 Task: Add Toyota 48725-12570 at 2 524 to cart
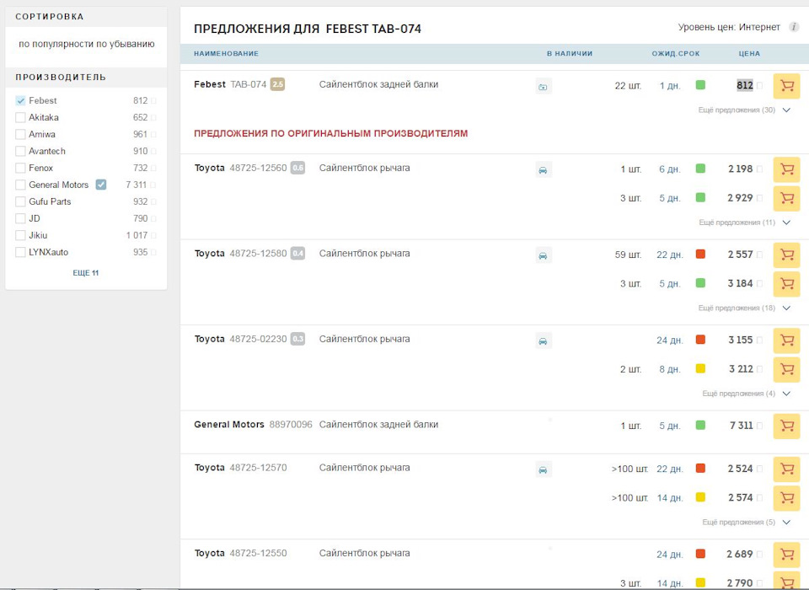(x=786, y=469)
